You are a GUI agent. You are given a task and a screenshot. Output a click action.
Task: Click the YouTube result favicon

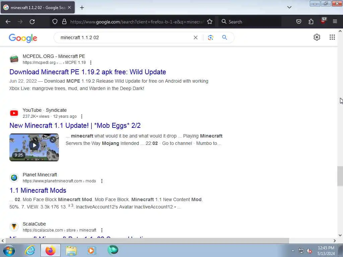[14, 113]
